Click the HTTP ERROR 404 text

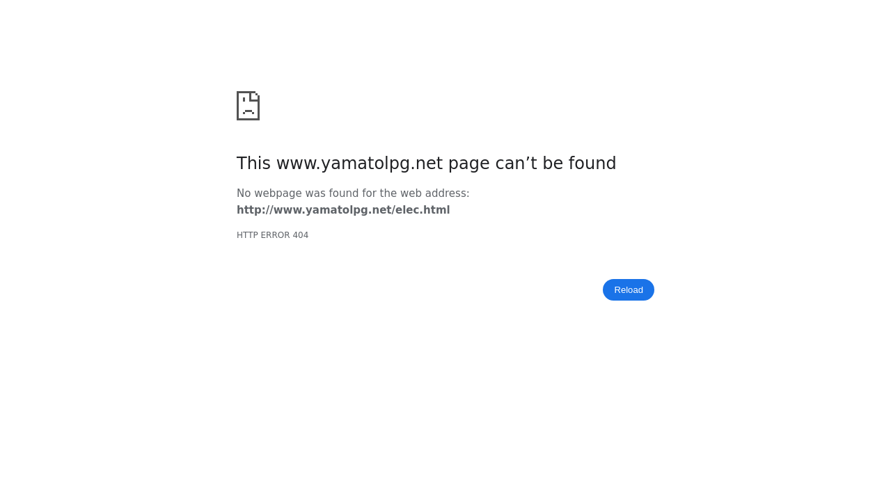[x=272, y=235]
